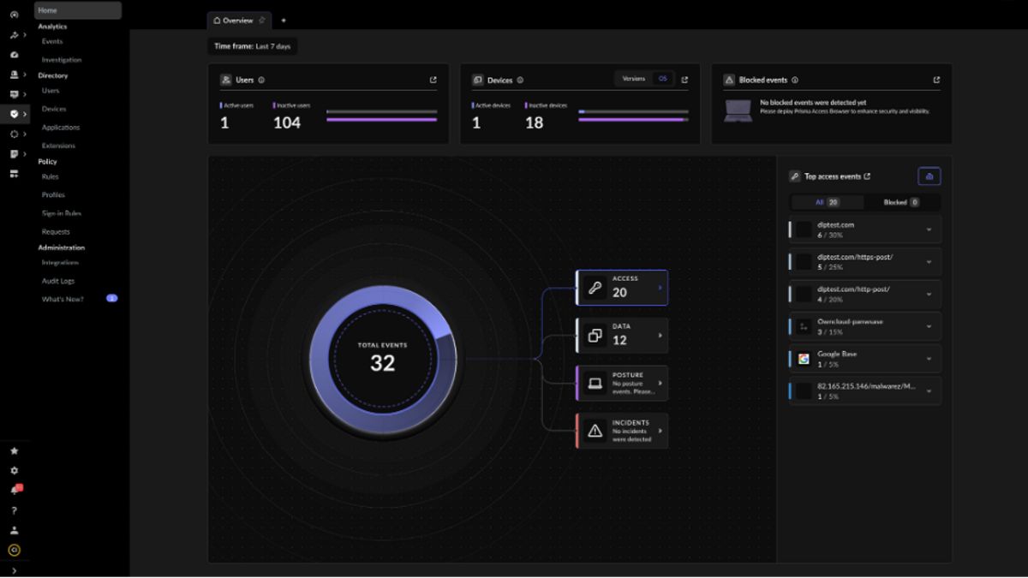Image resolution: width=1028 pixels, height=578 pixels.
Task: Pin the Overview tab with pin icon
Action: click(261, 20)
